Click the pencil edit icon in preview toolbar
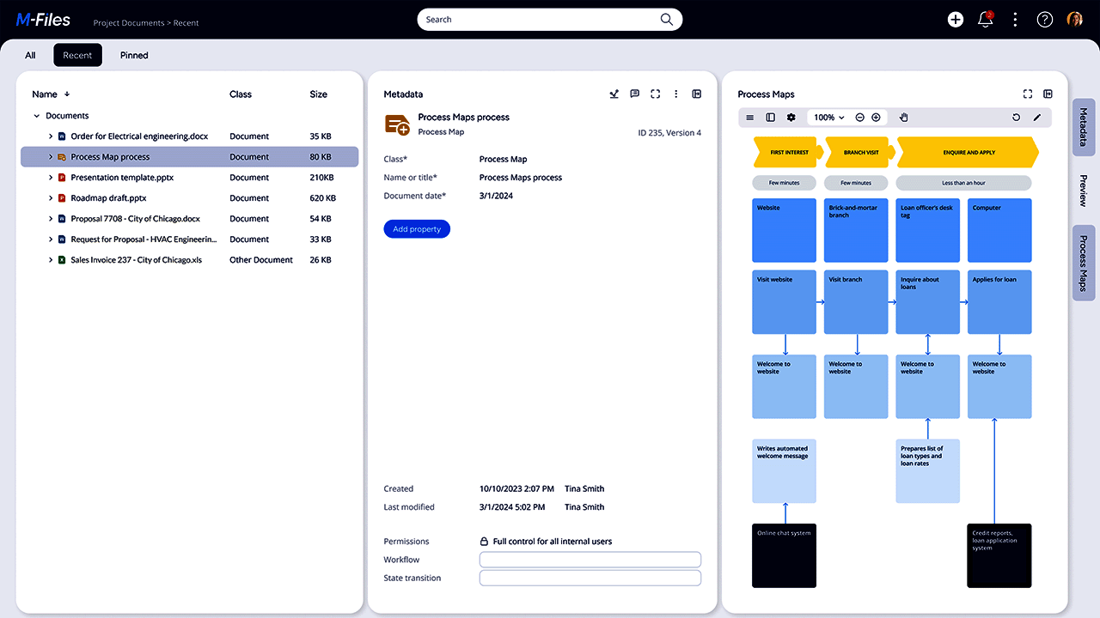The width and height of the screenshot is (1100, 618). point(1036,118)
